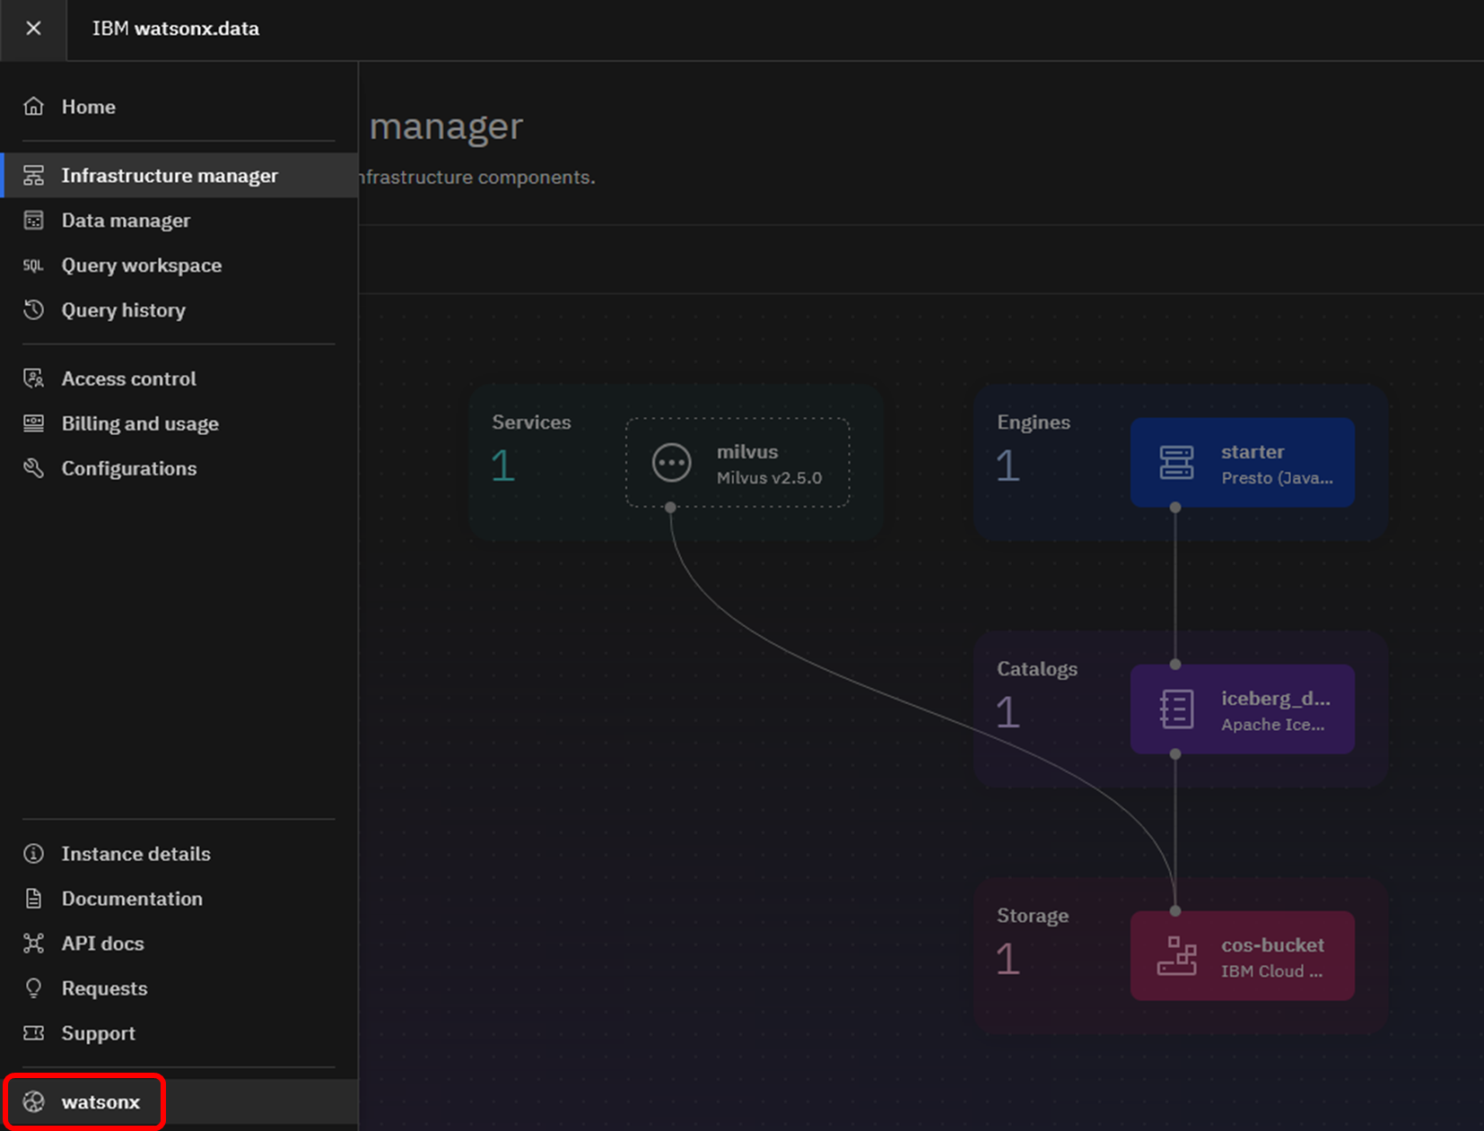Click the API docs icon

(x=34, y=944)
